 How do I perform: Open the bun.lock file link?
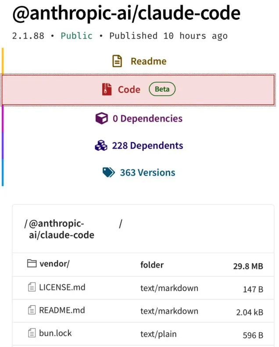55,333
